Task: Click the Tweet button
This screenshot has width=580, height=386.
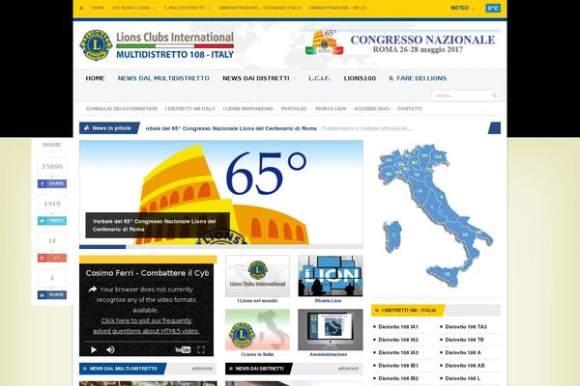Action: (52, 221)
